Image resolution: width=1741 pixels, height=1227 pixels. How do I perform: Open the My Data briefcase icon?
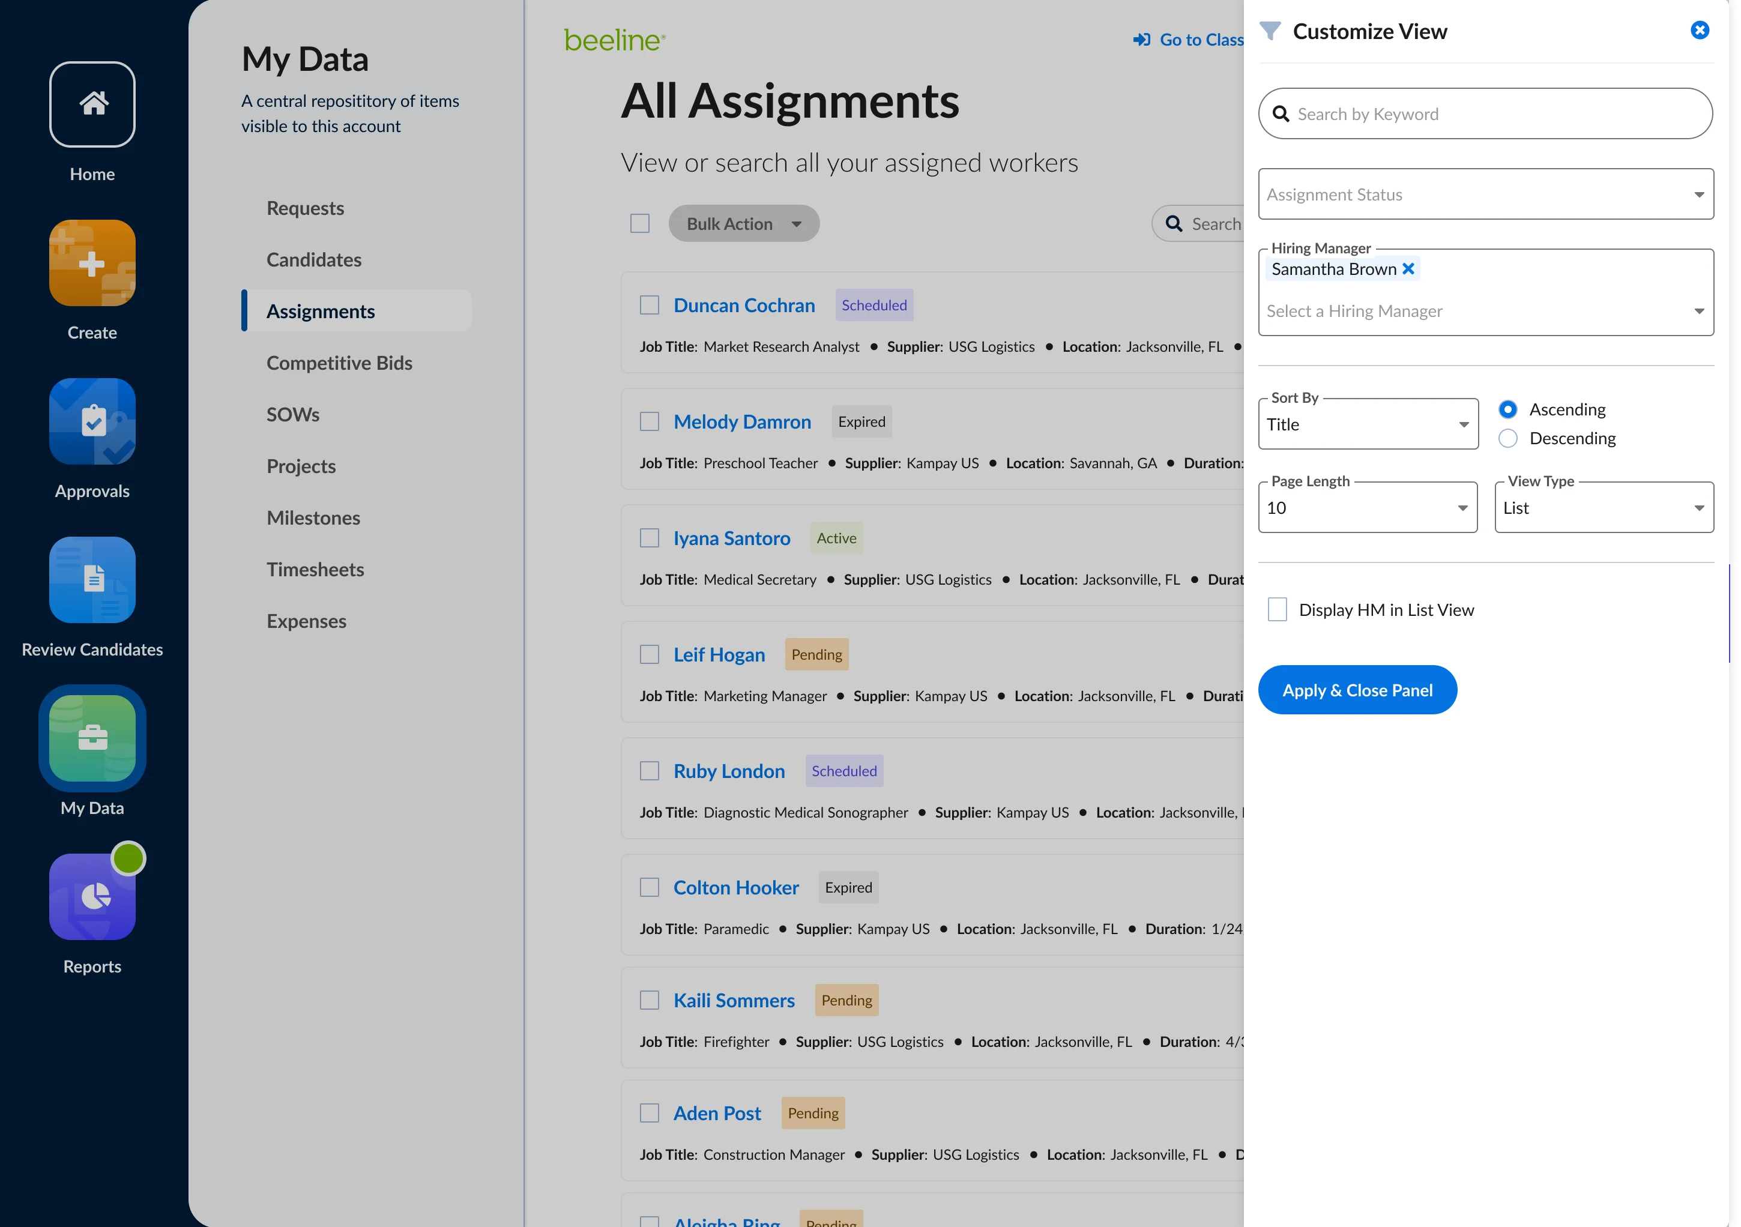92,738
